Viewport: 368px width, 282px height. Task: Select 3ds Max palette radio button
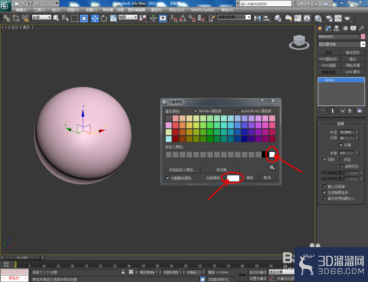pyautogui.click(x=195, y=111)
